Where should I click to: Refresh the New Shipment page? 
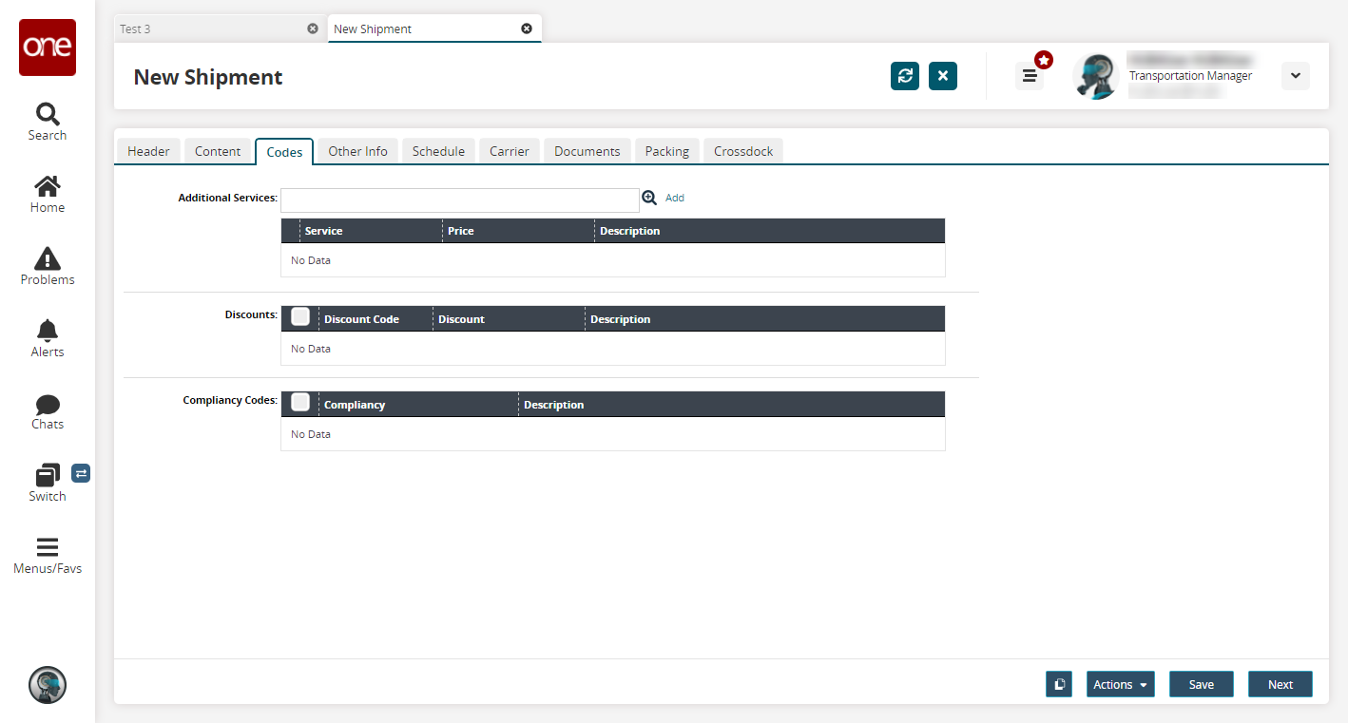905,76
